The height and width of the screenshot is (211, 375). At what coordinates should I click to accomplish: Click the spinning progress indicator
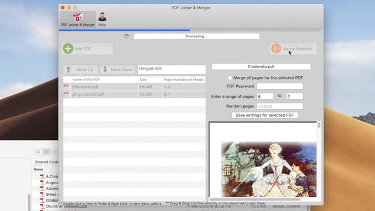coord(127,36)
